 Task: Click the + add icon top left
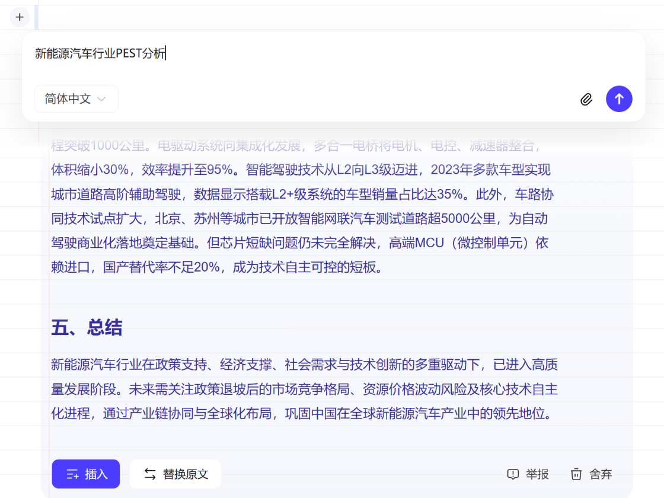click(20, 17)
